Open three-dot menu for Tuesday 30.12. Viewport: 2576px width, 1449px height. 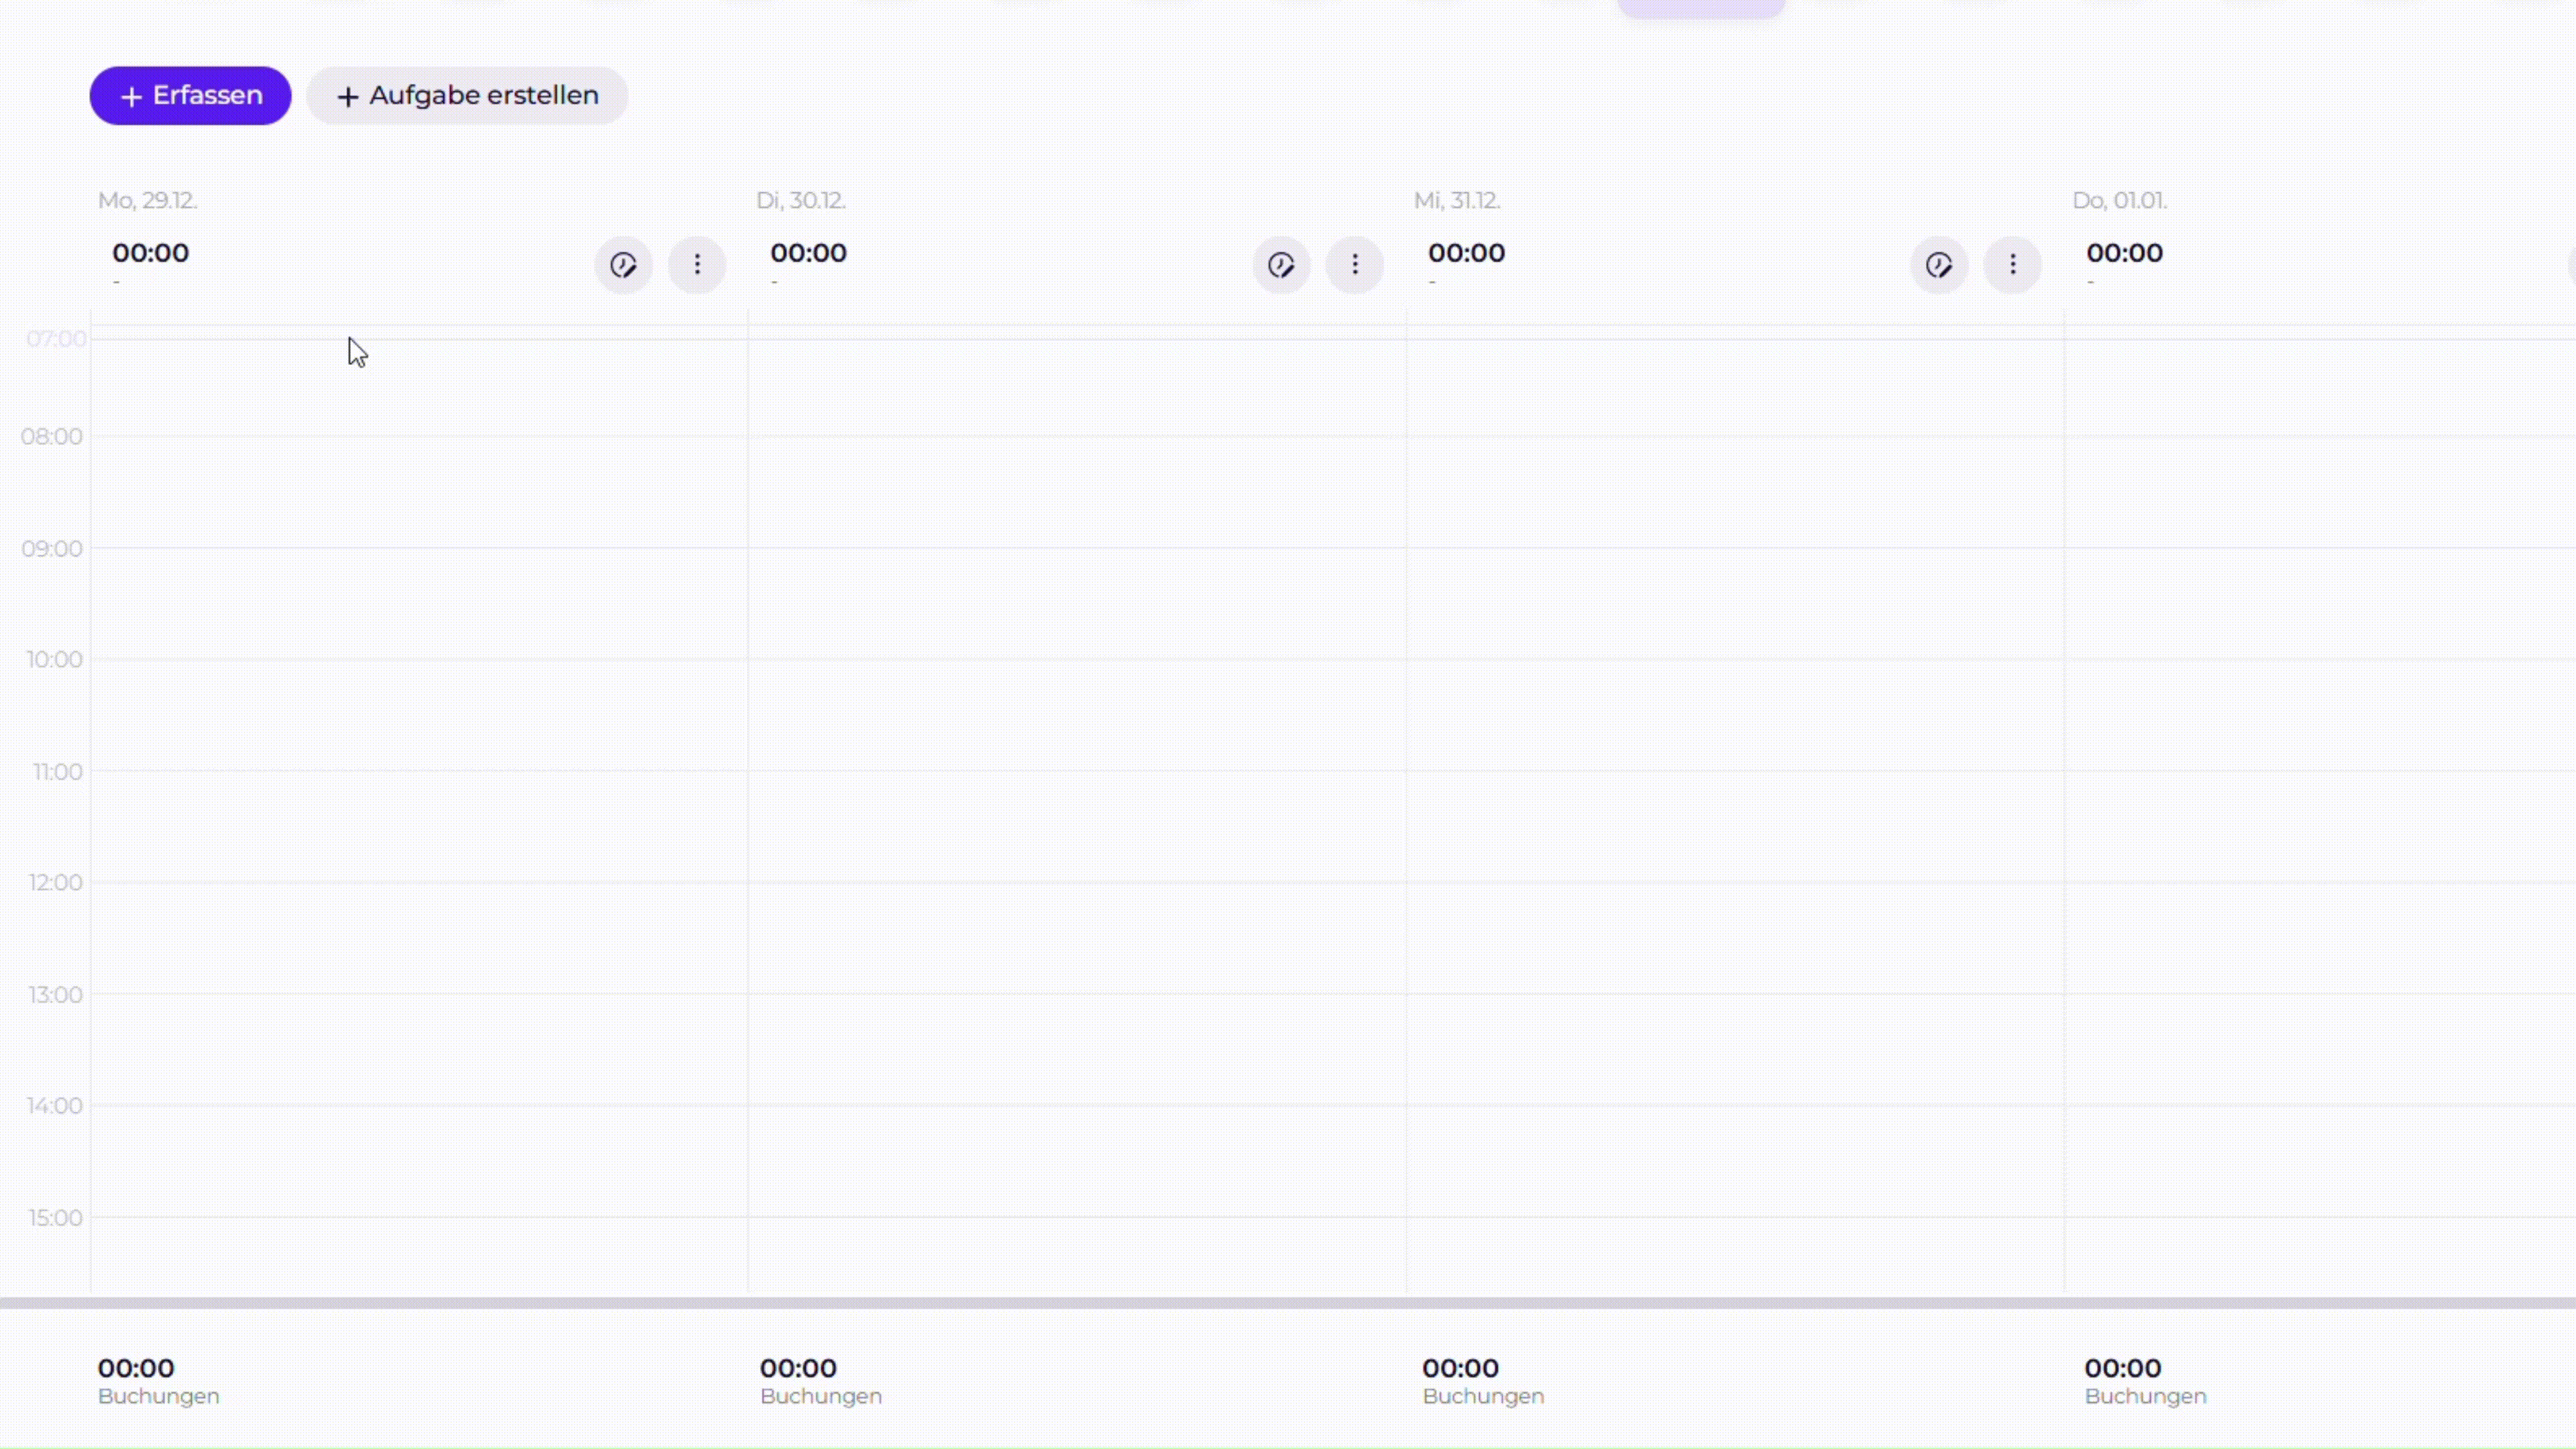[x=1355, y=265]
